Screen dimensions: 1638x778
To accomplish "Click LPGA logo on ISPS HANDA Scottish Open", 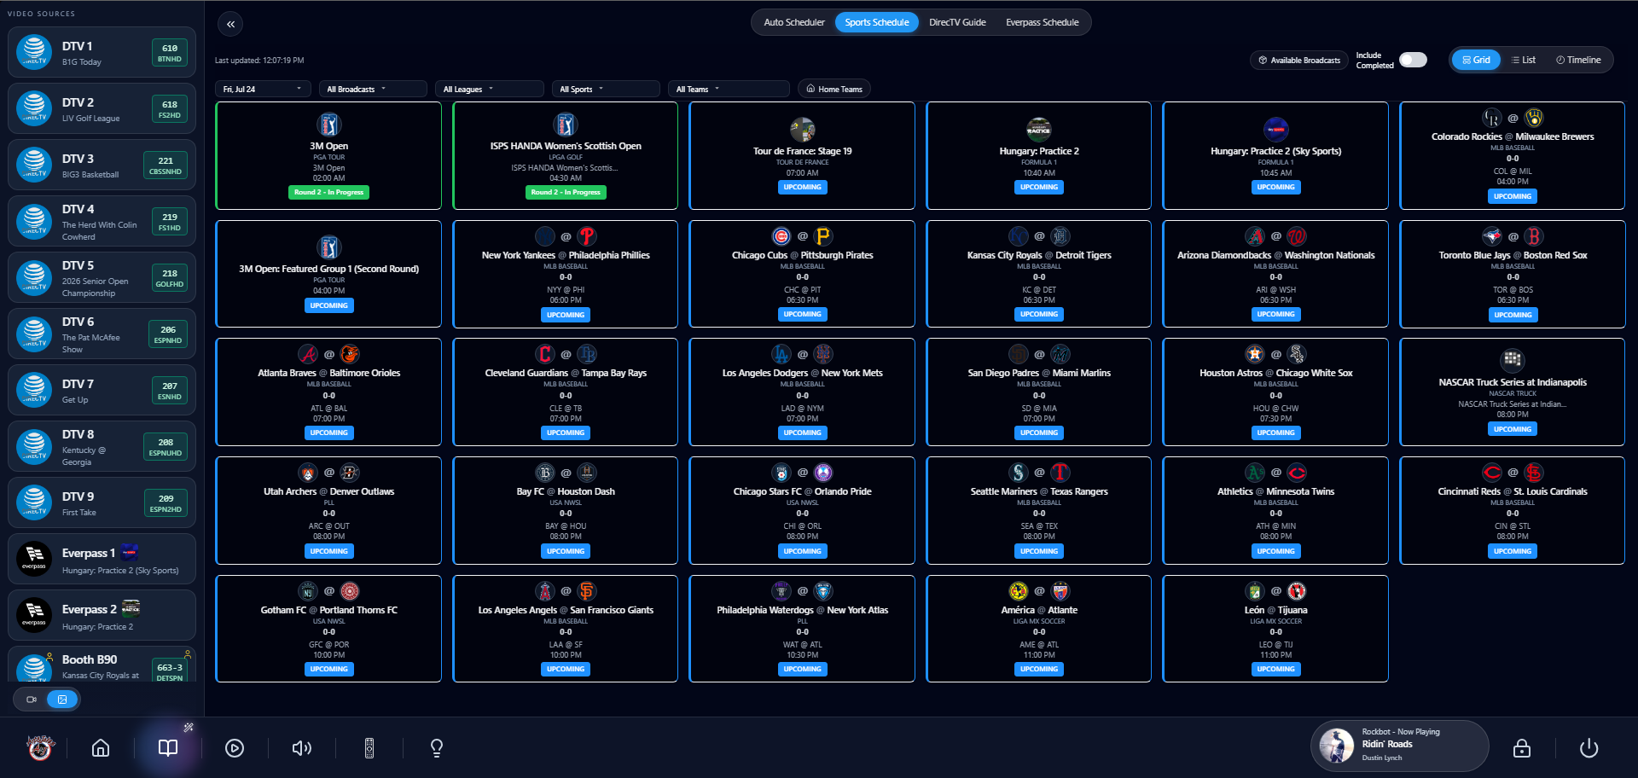I will tap(565, 125).
